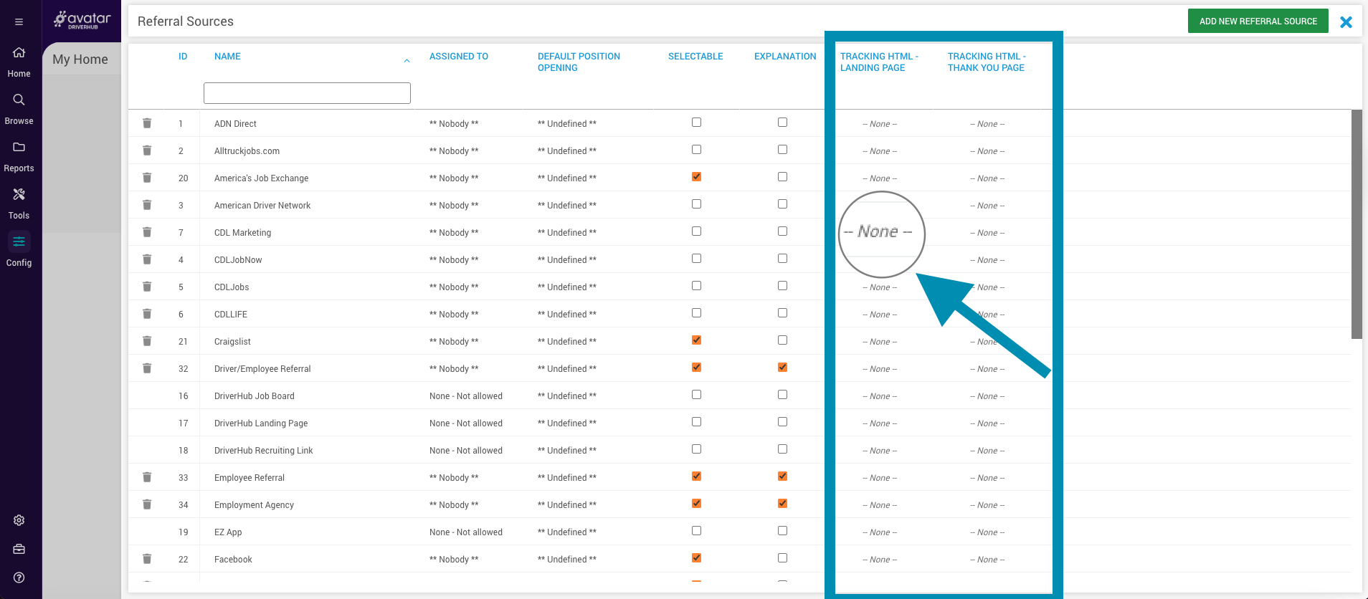Open Default Position Opening for Facebook

566,560
